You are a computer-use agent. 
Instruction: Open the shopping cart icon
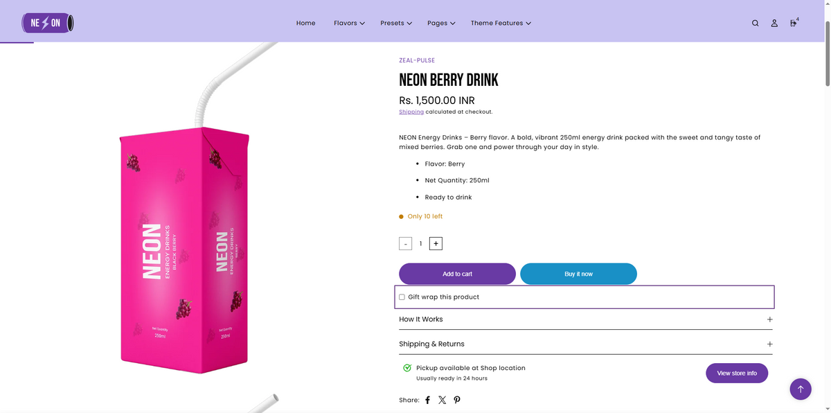click(x=794, y=23)
